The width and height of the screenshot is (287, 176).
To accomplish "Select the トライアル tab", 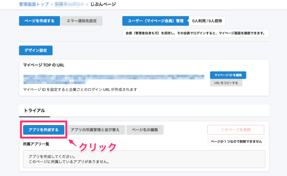I will click(x=34, y=111).
